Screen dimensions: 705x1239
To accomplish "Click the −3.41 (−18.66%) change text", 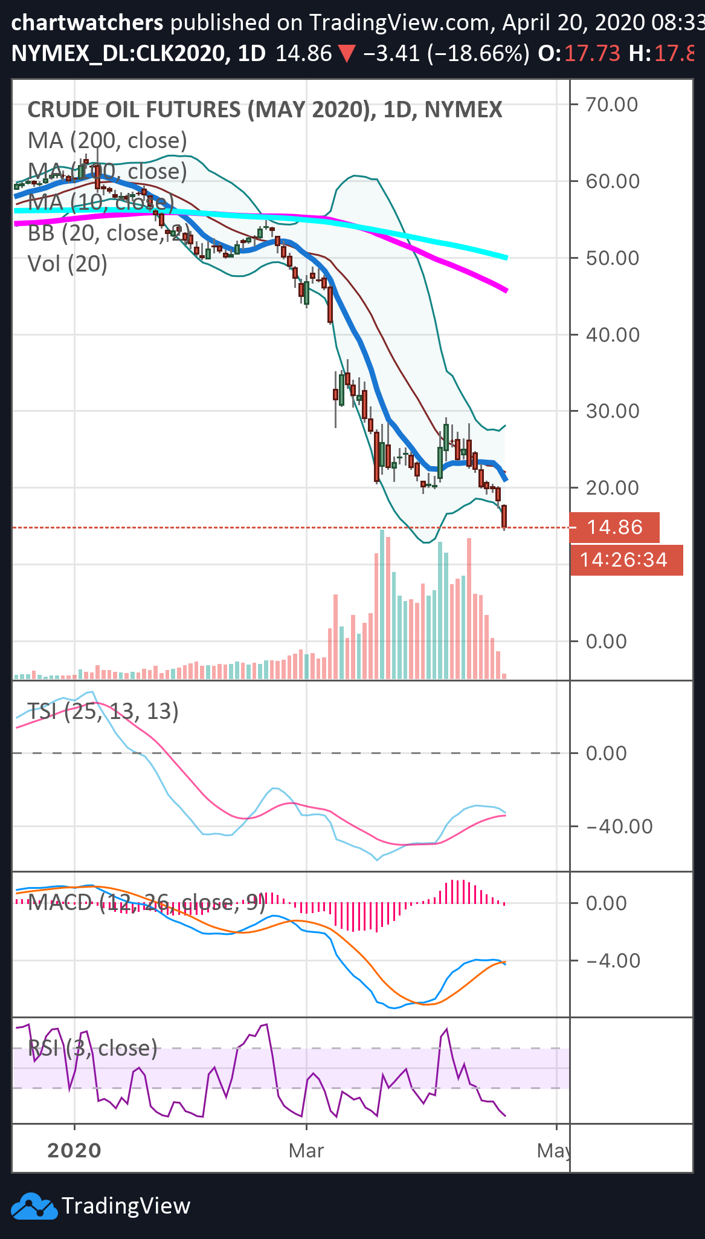I will 446,53.
